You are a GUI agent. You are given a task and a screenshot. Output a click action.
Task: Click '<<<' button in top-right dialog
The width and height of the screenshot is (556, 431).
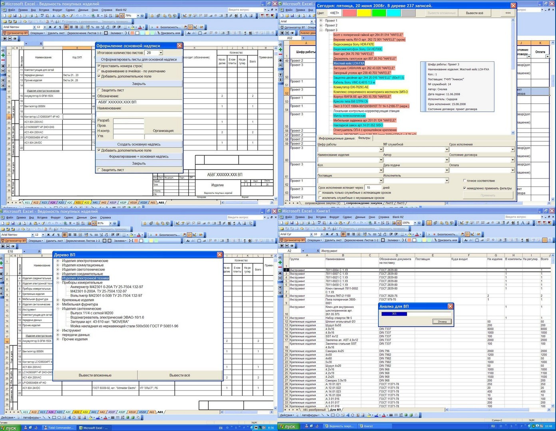click(508, 13)
